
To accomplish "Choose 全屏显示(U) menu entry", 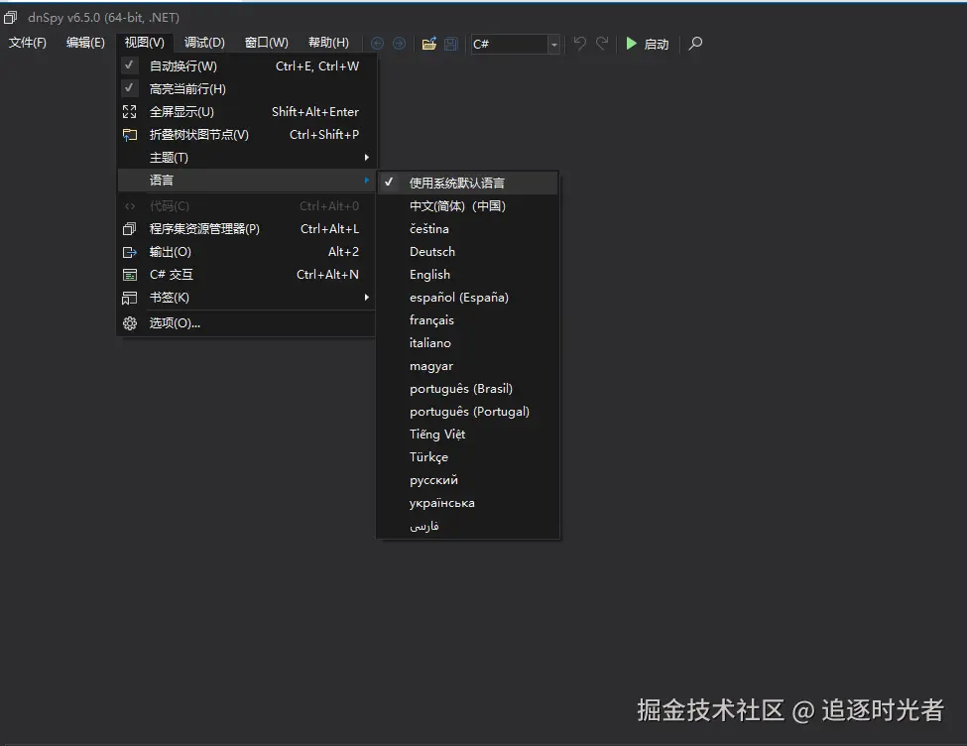I will (x=246, y=112).
